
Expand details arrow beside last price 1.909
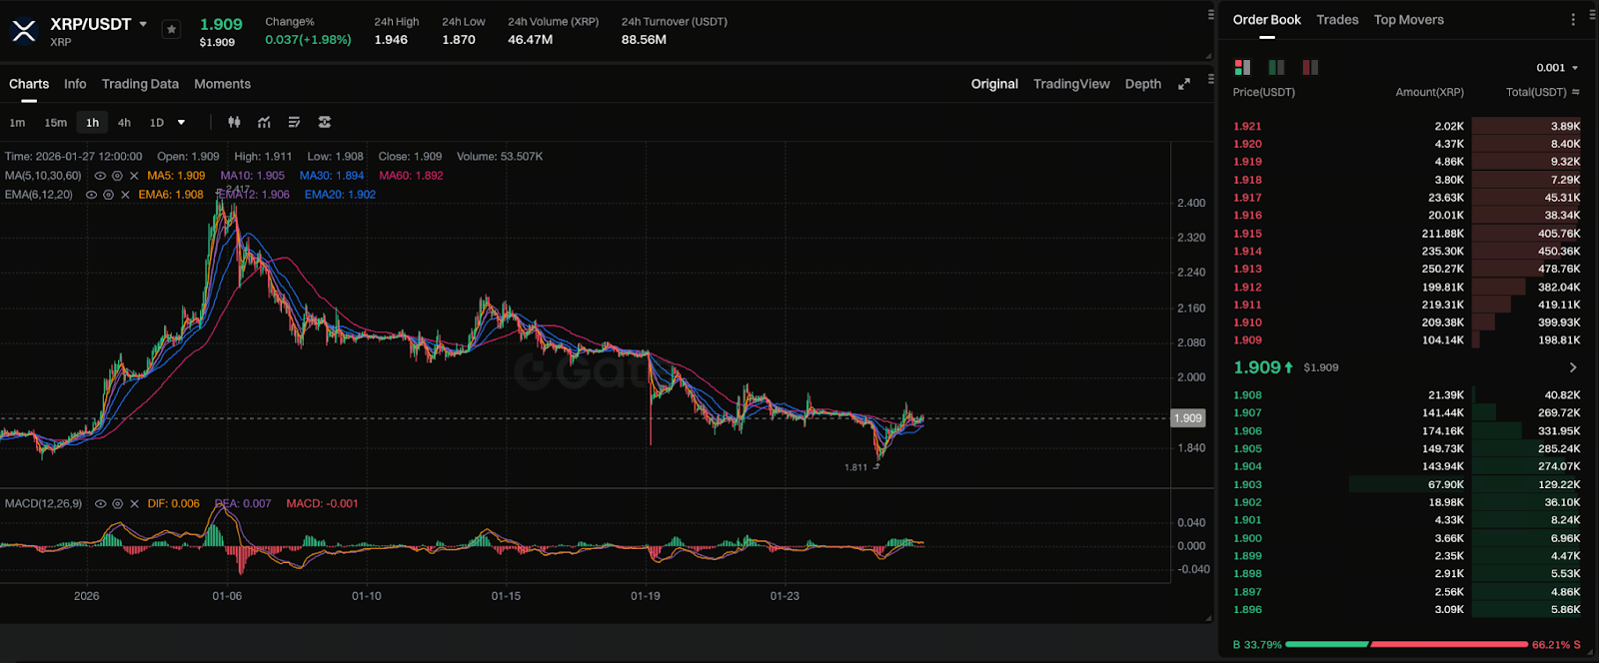click(1573, 367)
